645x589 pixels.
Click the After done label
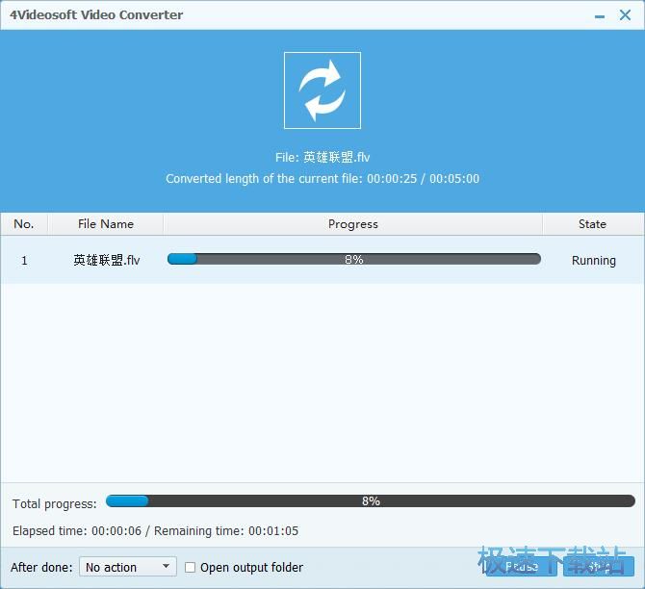pos(41,568)
